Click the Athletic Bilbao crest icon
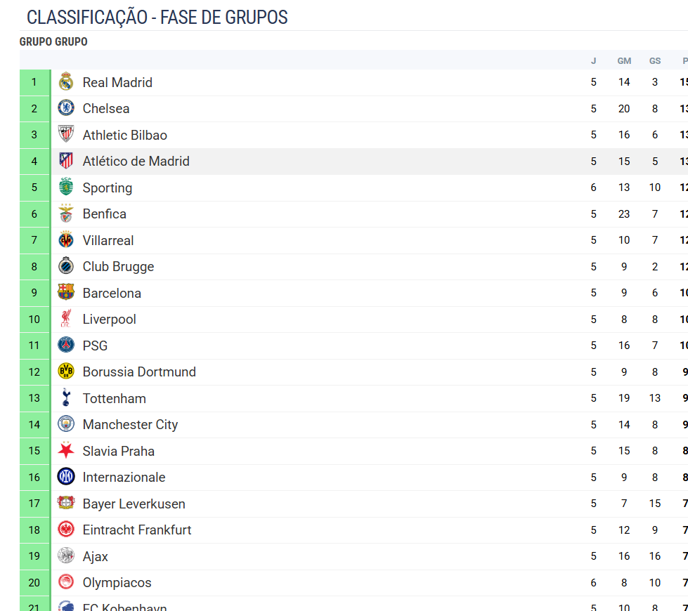The image size is (688, 611). pyautogui.click(x=66, y=135)
